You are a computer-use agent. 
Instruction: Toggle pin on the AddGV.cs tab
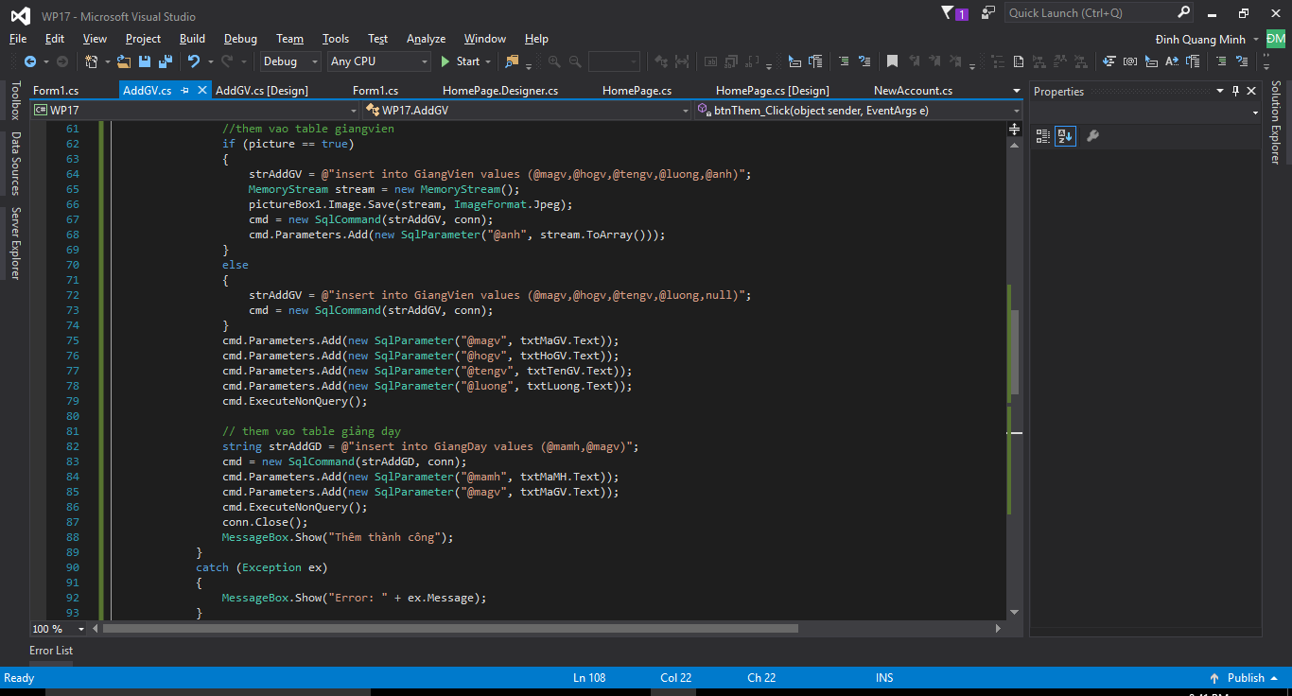183,91
